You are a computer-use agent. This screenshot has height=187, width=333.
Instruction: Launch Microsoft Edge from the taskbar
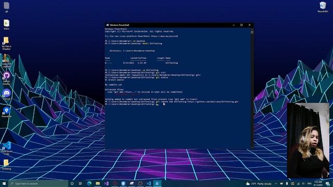89,183
